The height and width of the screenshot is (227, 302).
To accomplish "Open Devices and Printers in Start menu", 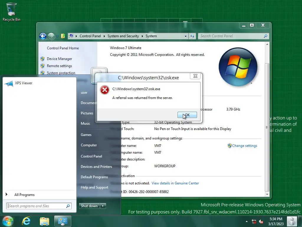I will (x=96, y=167).
